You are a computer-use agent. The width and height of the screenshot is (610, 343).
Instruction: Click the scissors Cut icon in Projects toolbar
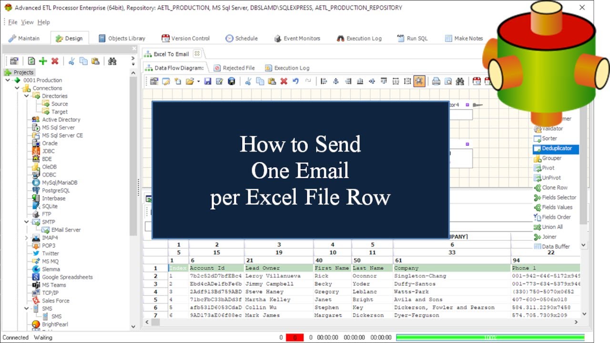click(x=71, y=61)
